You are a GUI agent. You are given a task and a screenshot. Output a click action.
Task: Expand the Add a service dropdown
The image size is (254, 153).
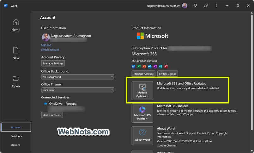[52, 115]
